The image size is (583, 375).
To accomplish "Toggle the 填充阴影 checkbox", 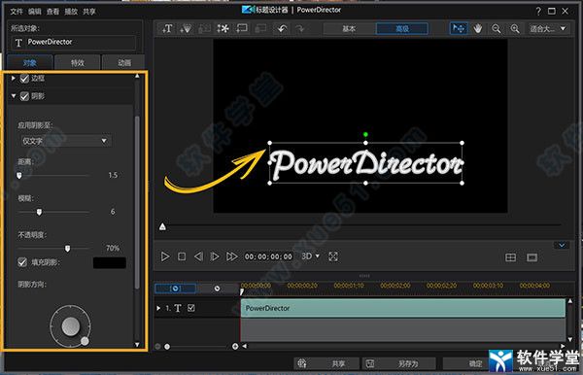I will [x=22, y=262].
